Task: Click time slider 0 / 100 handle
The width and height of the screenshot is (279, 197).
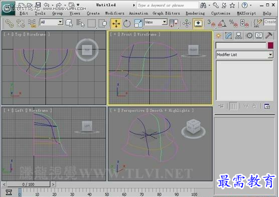Action: pos(29,184)
